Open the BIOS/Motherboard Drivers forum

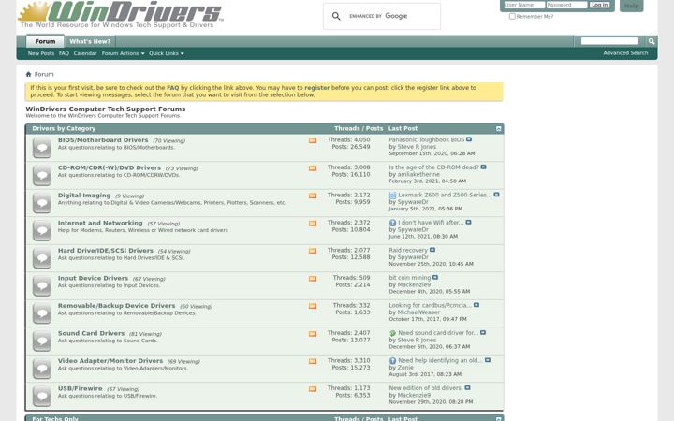[103, 140]
